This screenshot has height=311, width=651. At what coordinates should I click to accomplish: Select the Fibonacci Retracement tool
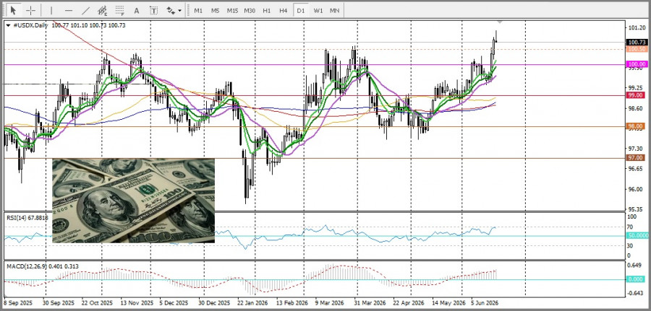tap(119, 10)
